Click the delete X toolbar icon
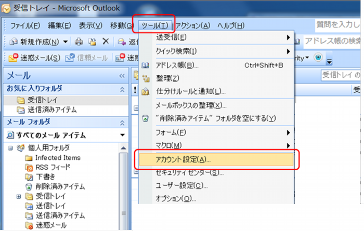This screenshot has height=231, width=364. [x=106, y=42]
